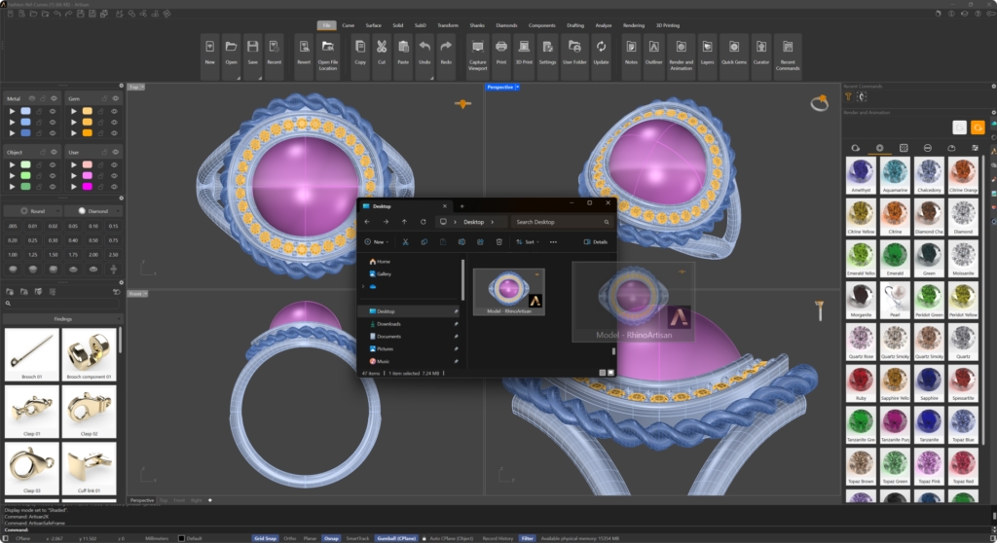Viewport: 997px width, 543px height.
Task: Toggle visibility eye for the Metal layer group
Action: point(54,99)
